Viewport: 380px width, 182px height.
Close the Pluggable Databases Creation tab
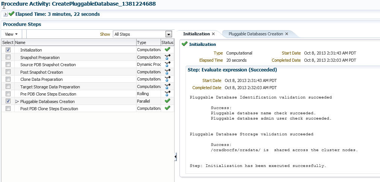[286, 34]
